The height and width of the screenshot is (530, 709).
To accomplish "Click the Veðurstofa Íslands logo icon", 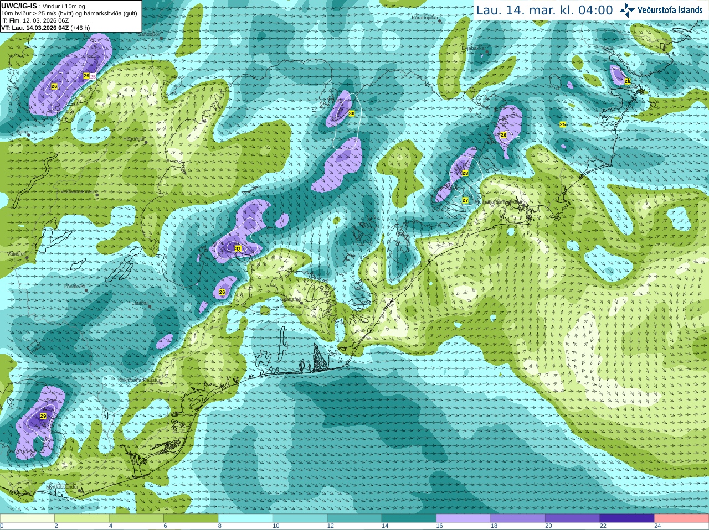I will point(626,10).
